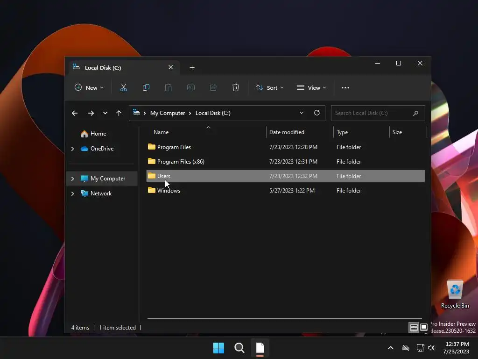478x359 pixels.
Task: Click My Computer breadcrumb in address bar
Action: pyautogui.click(x=168, y=113)
